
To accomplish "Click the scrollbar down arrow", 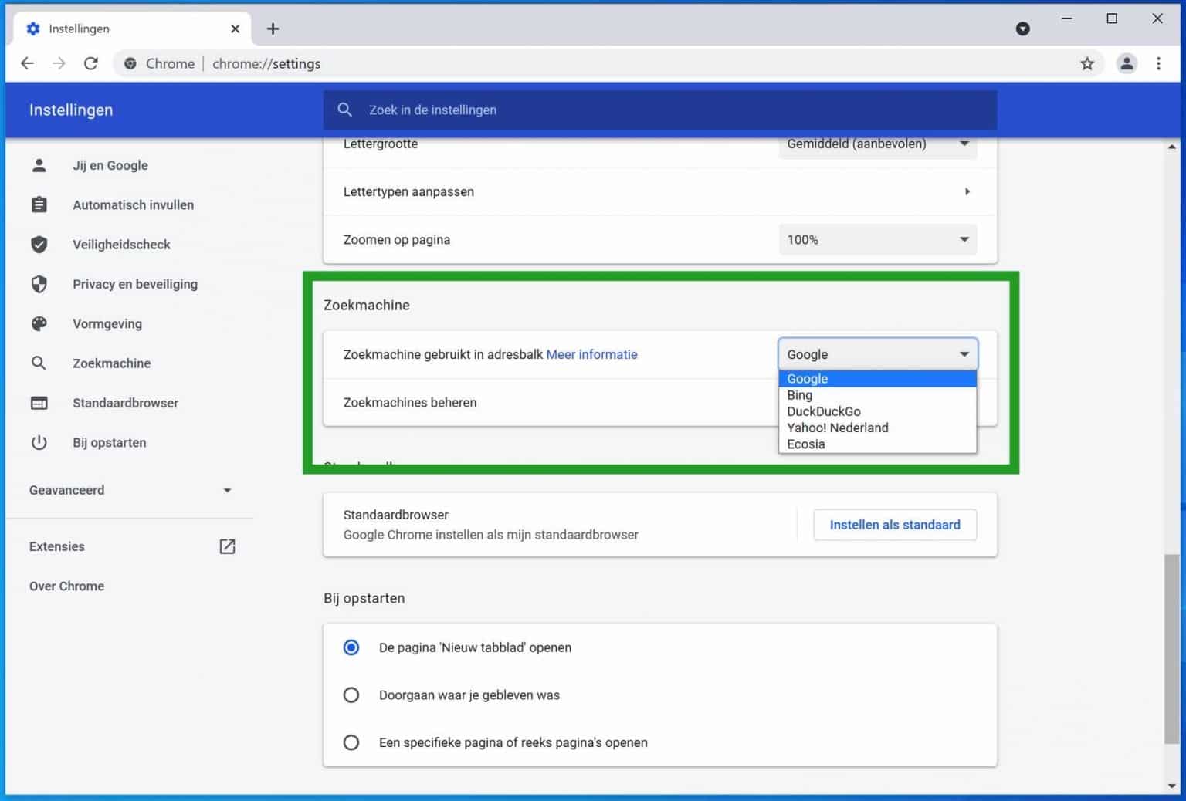I will tap(1172, 786).
